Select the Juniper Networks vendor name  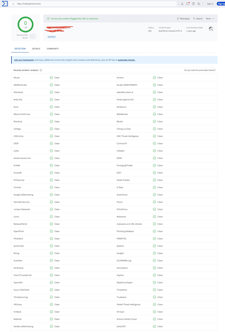click(22, 210)
